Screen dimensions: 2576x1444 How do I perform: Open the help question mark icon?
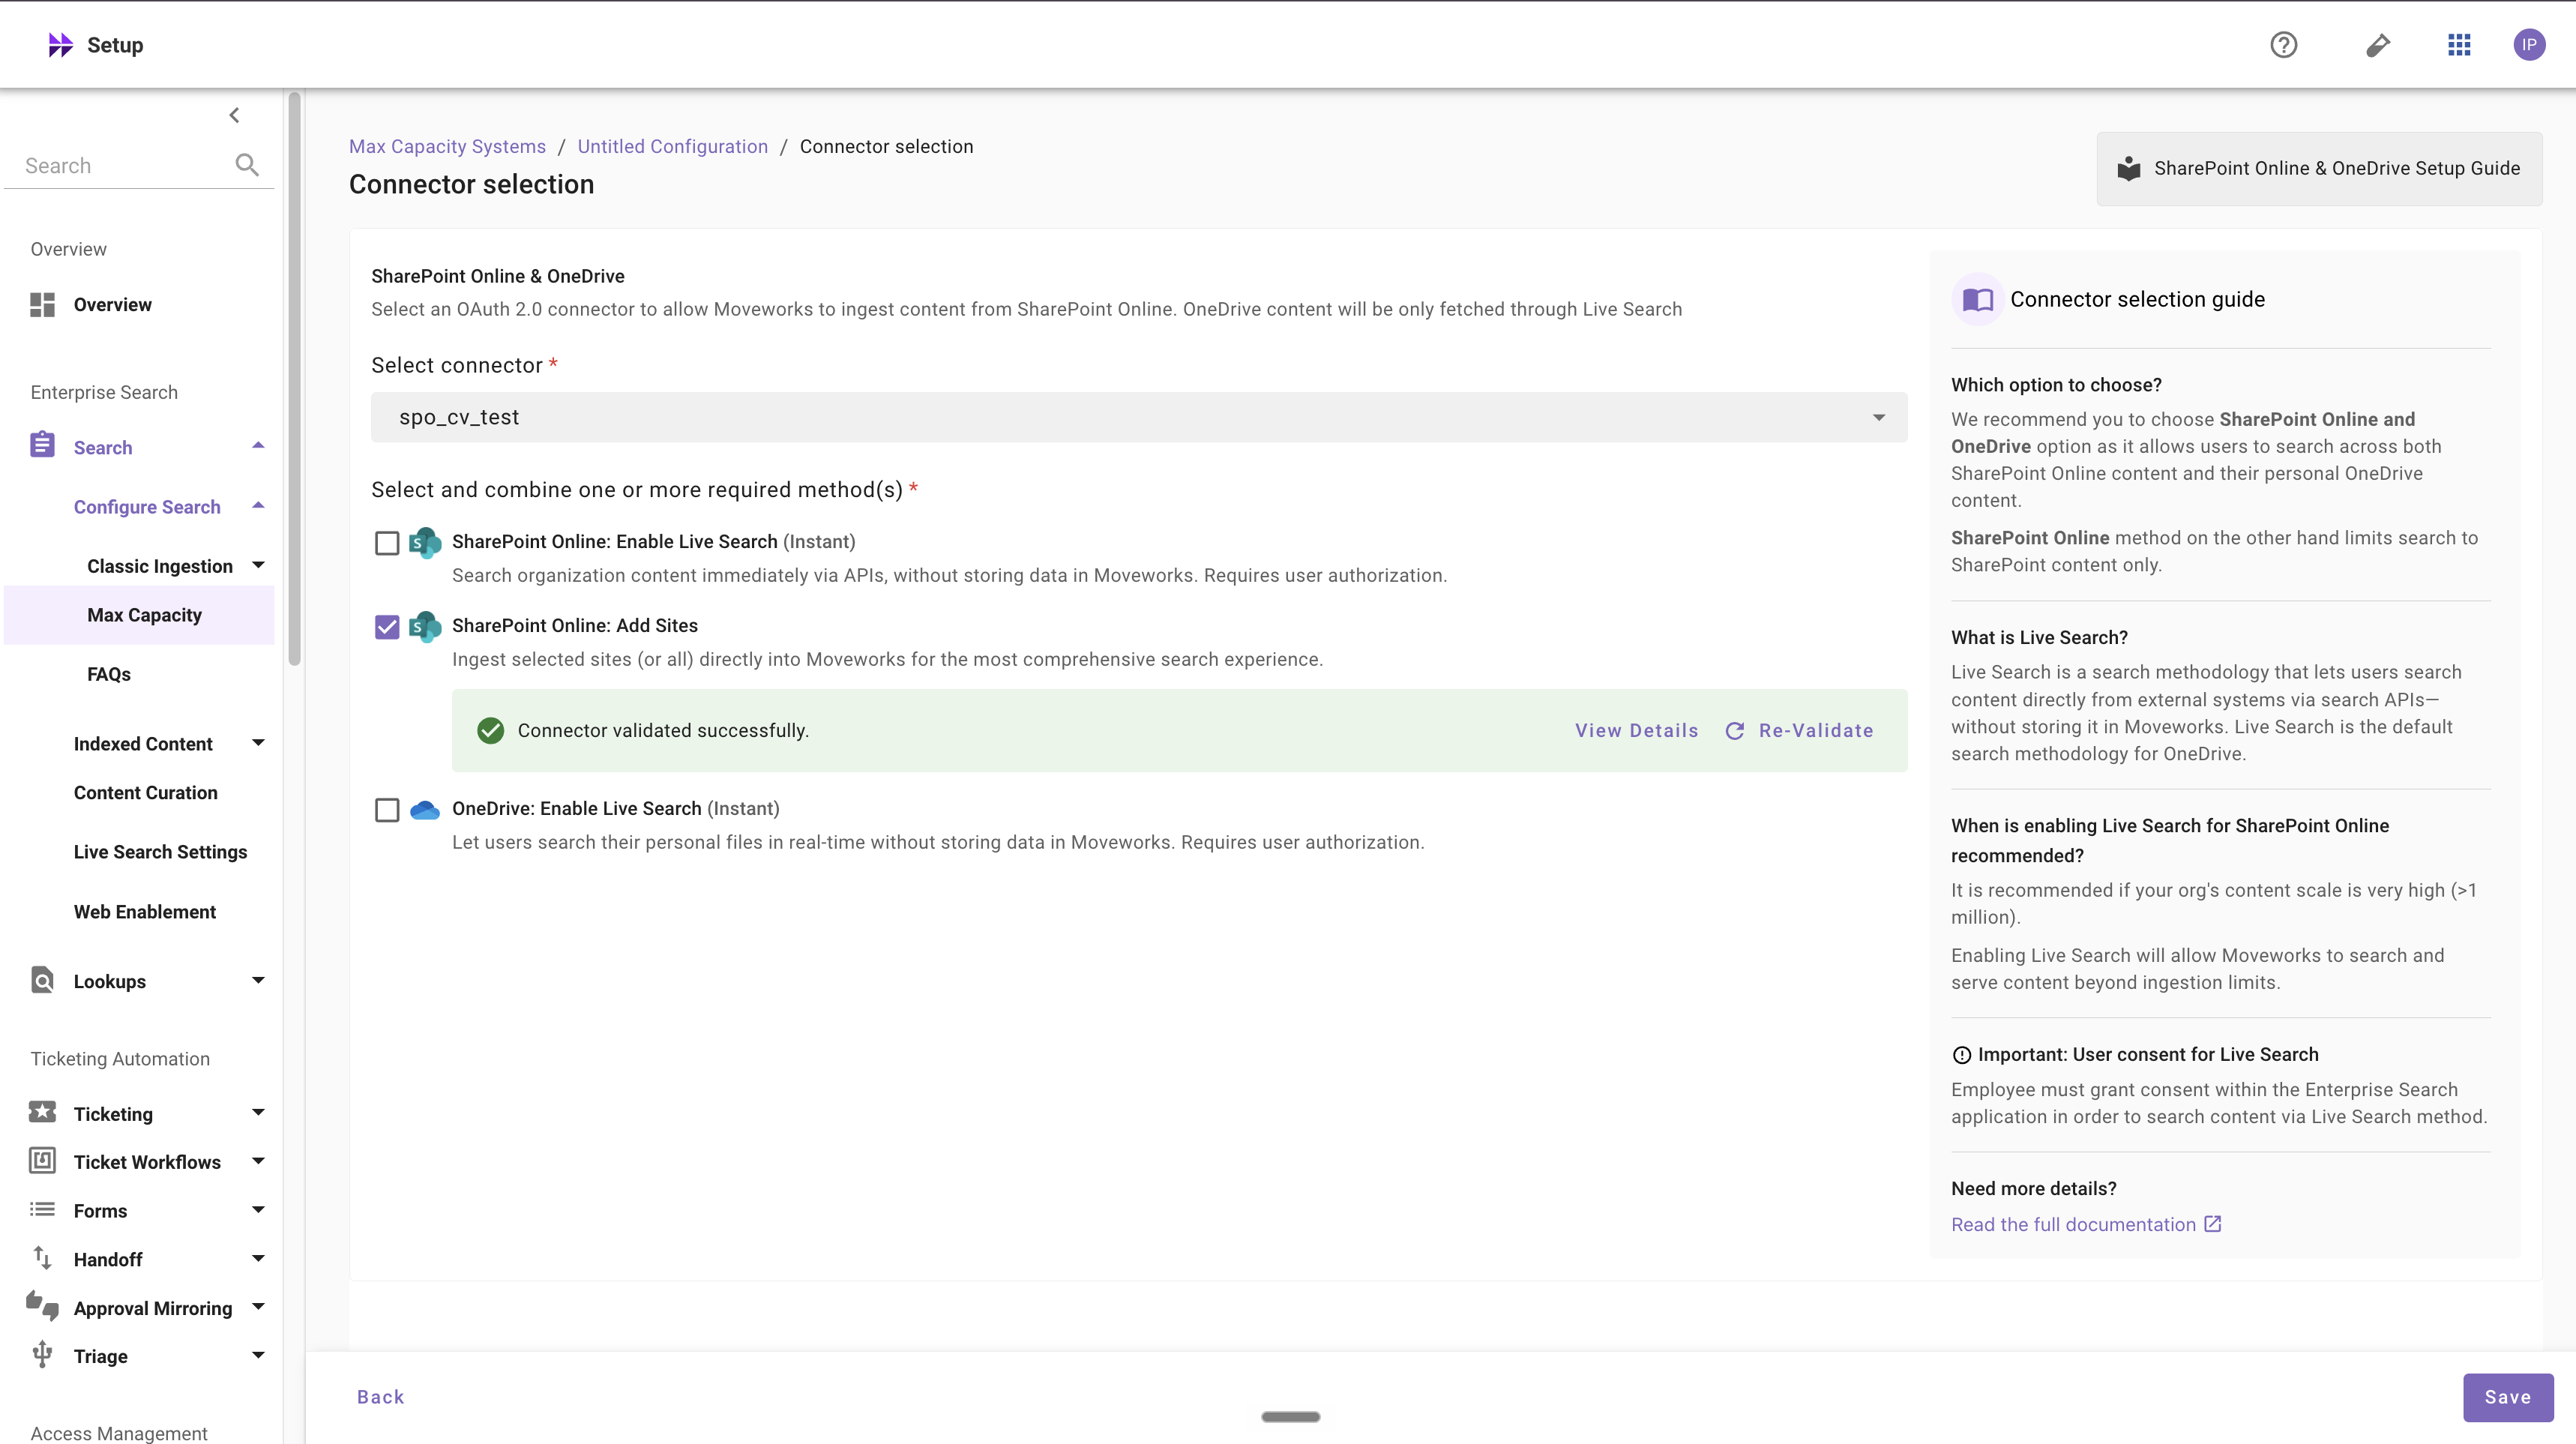(2283, 45)
